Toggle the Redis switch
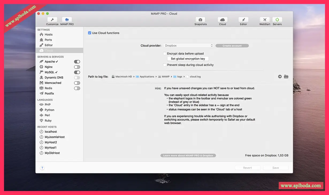Screen dimensions: 329x195 [77, 88]
